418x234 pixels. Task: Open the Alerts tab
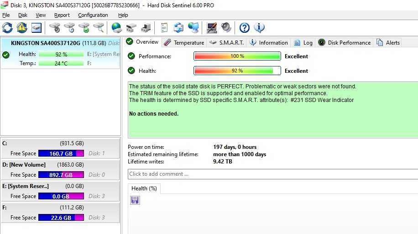388,42
